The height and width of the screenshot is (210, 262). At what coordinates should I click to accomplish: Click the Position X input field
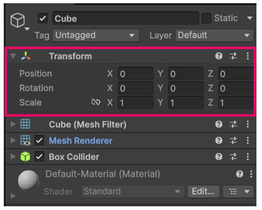pos(136,74)
